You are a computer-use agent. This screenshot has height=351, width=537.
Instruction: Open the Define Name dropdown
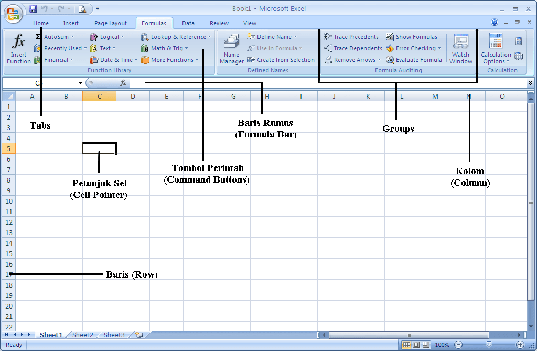point(295,37)
